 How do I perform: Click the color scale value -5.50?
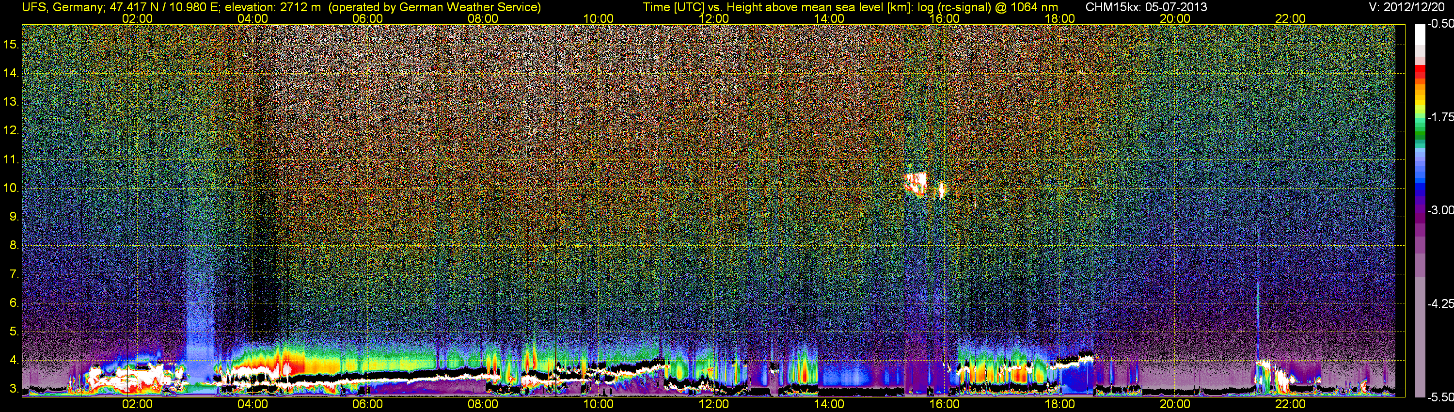tap(1440, 397)
